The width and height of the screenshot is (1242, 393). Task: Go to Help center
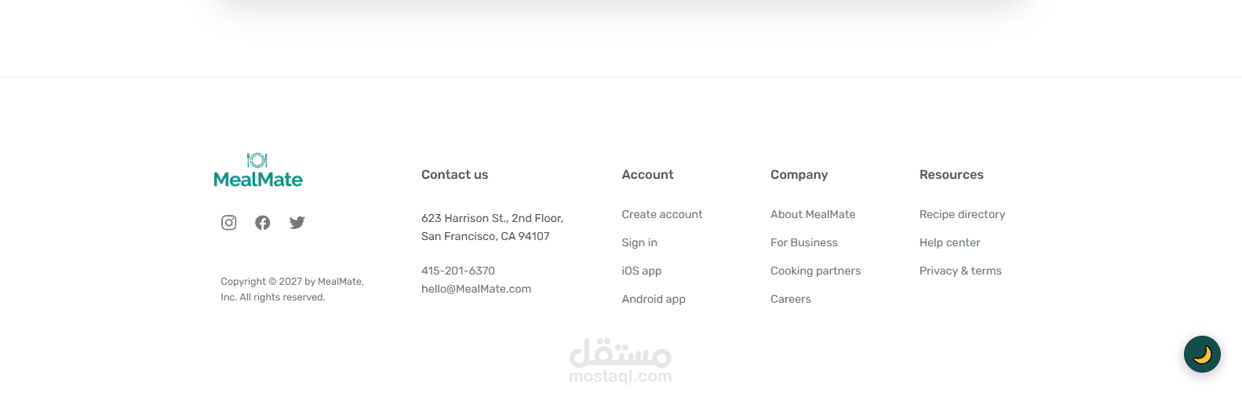(949, 242)
